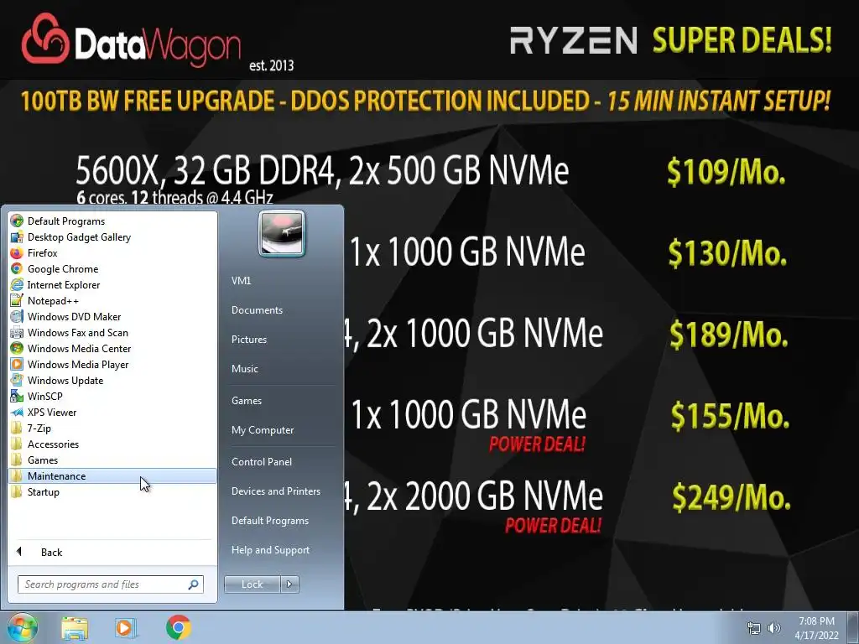This screenshot has height=644, width=859.
Task: Click the volume speaker tray icon
Action: click(x=773, y=628)
